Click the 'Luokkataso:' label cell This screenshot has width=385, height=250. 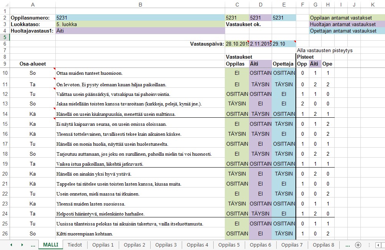click(33, 24)
